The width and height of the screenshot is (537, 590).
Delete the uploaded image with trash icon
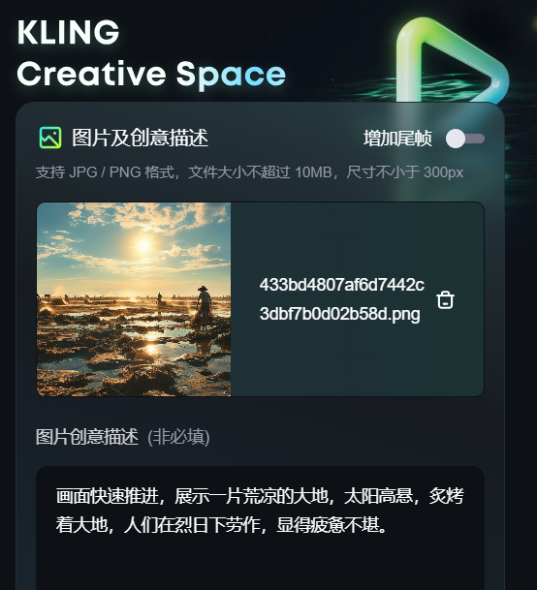tap(445, 300)
